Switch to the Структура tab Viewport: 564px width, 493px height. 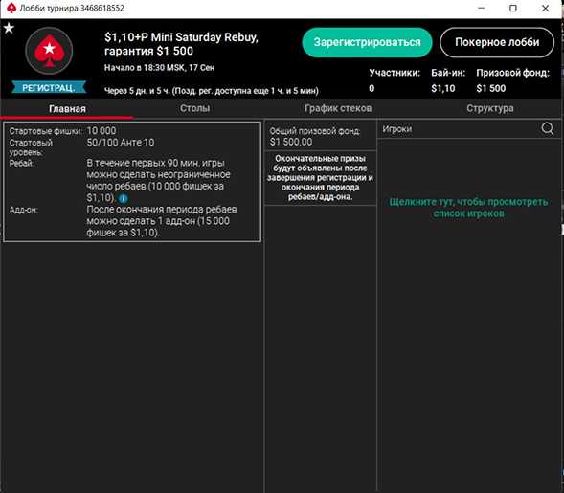pyautogui.click(x=489, y=108)
